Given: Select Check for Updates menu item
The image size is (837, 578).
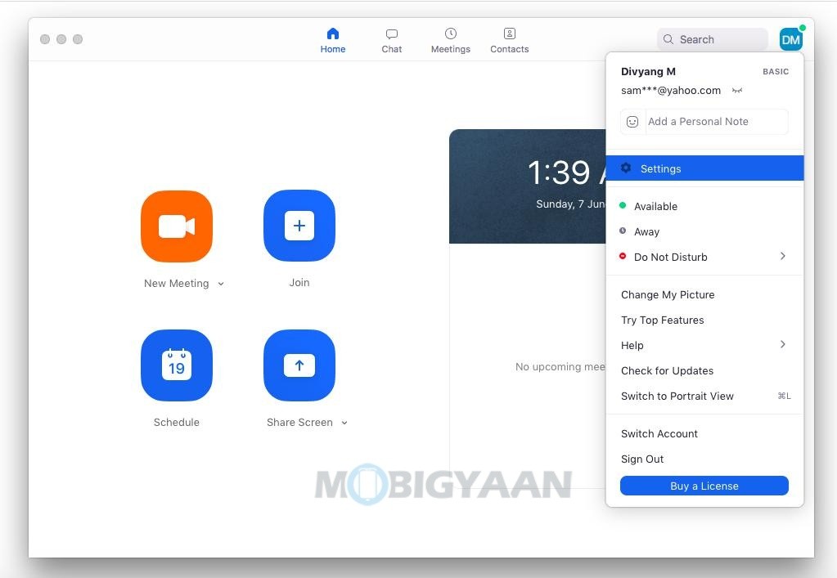Looking at the screenshot, I should (667, 371).
